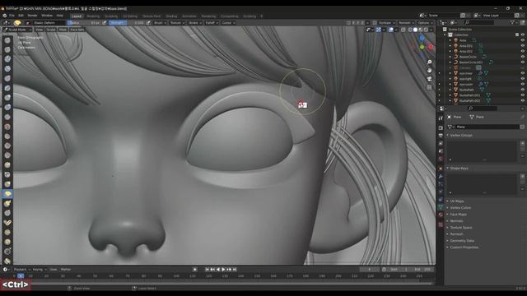527x296 pixels.
Task: Toggle the Dyntopo checkbox in header
Action: coord(375,23)
